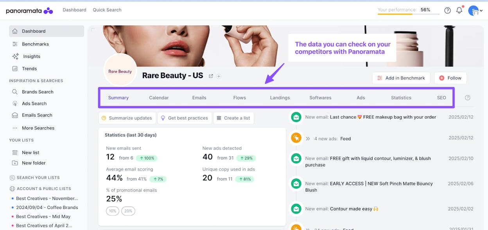This screenshot has height=230, width=488.
Task: Click the email icon for EARLY ACCESS entry
Action: pos(296,184)
